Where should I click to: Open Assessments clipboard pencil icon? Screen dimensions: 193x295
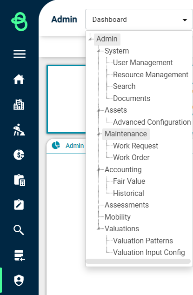click(19, 205)
